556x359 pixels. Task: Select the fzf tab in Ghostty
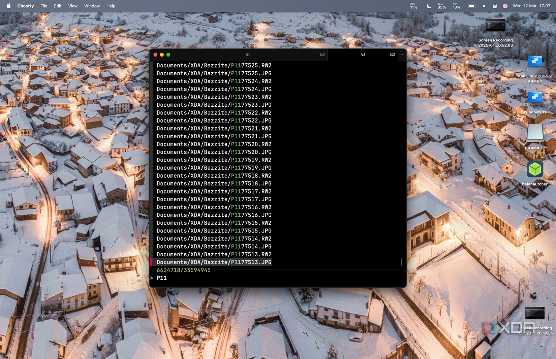tap(363, 55)
